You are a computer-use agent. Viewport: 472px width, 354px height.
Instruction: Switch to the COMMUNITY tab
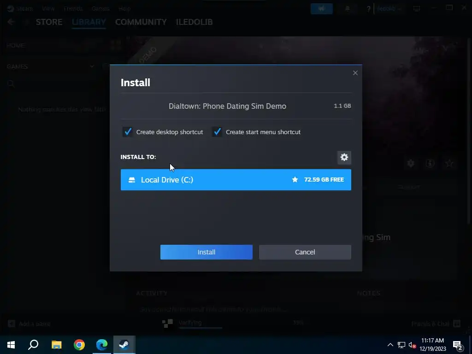[141, 22]
